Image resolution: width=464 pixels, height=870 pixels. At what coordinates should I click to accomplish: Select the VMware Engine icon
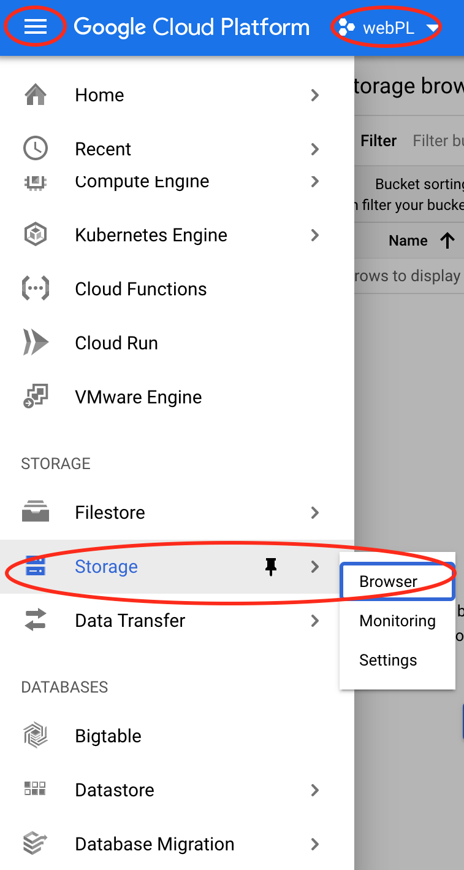click(36, 397)
